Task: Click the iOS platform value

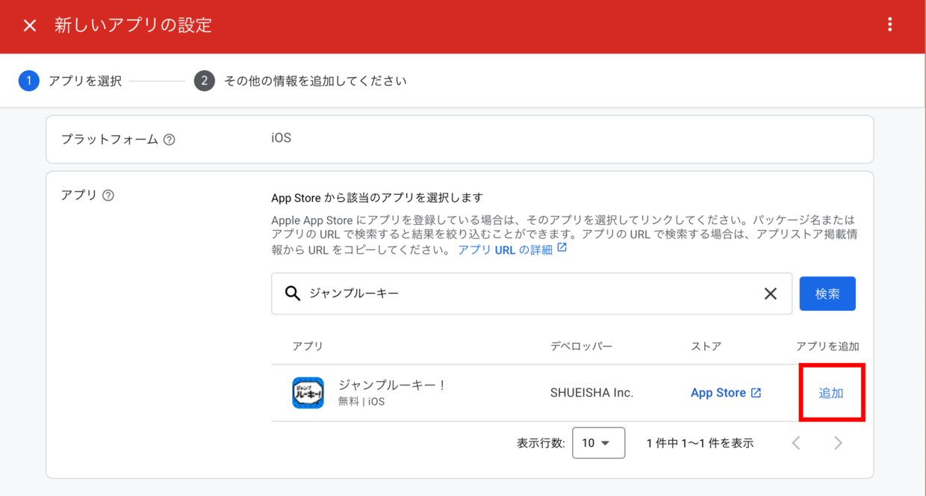Action: click(281, 138)
